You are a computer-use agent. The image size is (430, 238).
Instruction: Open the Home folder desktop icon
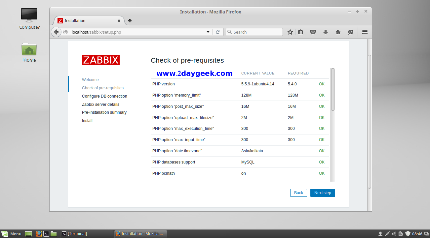29,52
